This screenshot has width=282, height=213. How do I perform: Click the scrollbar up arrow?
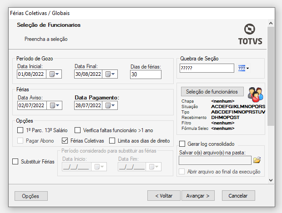(271, 23)
